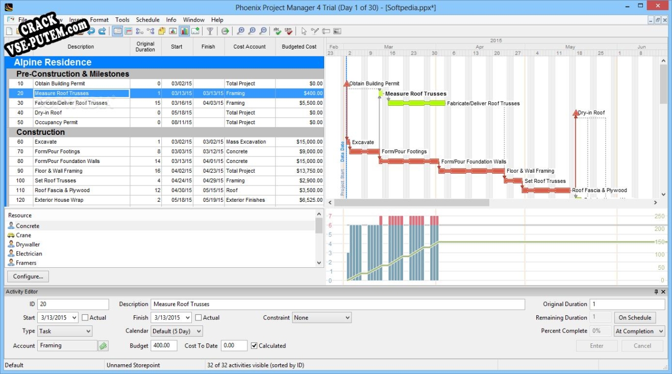This screenshot has height=374, width=672.
Task: Click the add-panel icon with green plus
Action: tap(195, 31)
